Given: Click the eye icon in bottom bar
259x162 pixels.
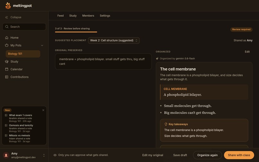Looking at the screenshot, I should tap(55, 155).
